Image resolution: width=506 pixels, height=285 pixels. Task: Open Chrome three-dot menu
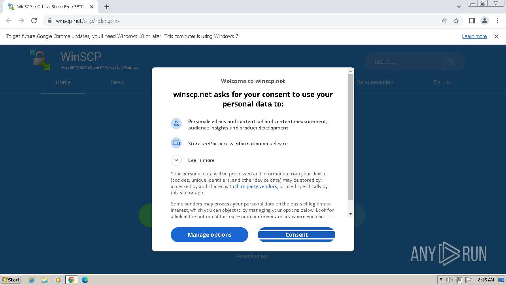497,21
